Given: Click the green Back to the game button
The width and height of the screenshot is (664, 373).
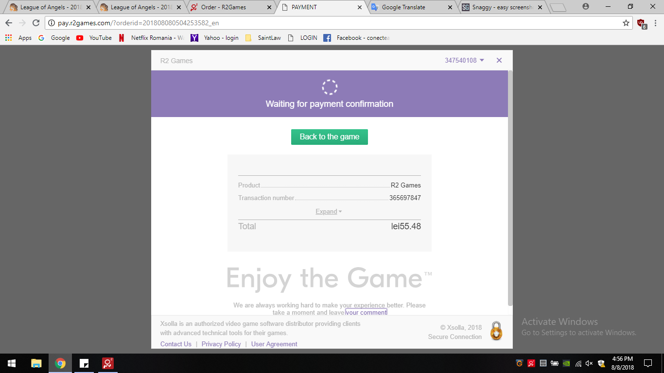Looking at the screenshot, I should click(x=329, y=137).
